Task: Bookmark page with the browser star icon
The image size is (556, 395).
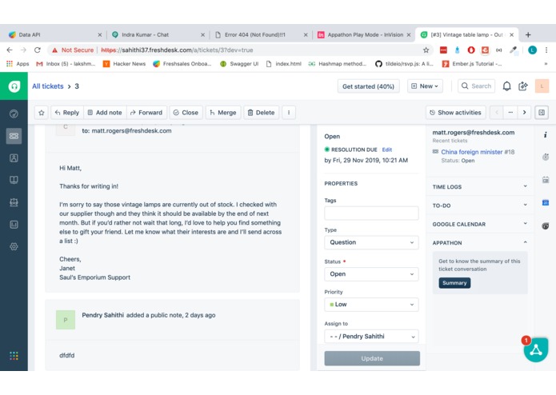Action: point(426,50)
